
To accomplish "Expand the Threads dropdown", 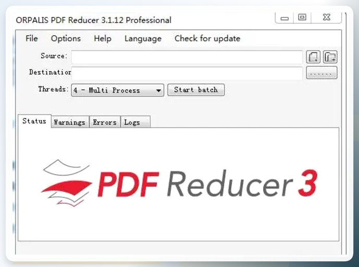I will [117, 90].
